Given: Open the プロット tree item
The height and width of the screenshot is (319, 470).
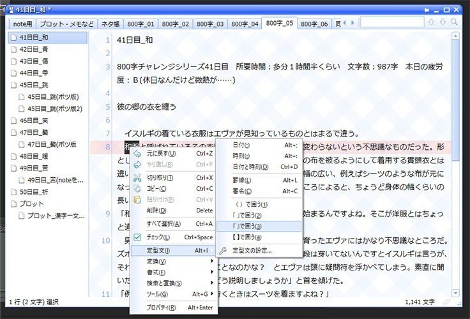Looking at the screenshot, I should point(31,204).
